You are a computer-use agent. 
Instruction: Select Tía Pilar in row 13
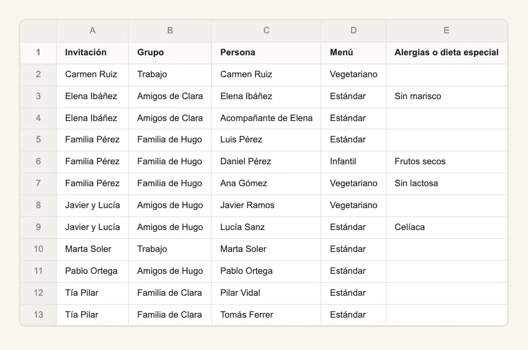tap(92, 314)
